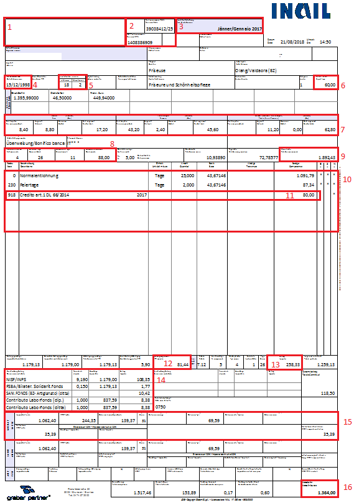The width and height of the screenshot is (354, 503).
Task: Select FSBA/Bilater. Solidarit.fonds row label
Action: 34,387
